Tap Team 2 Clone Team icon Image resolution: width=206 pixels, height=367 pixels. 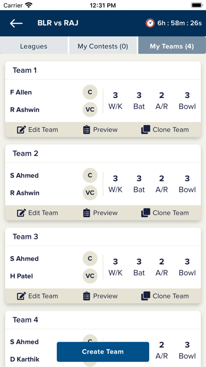(146, 213)
